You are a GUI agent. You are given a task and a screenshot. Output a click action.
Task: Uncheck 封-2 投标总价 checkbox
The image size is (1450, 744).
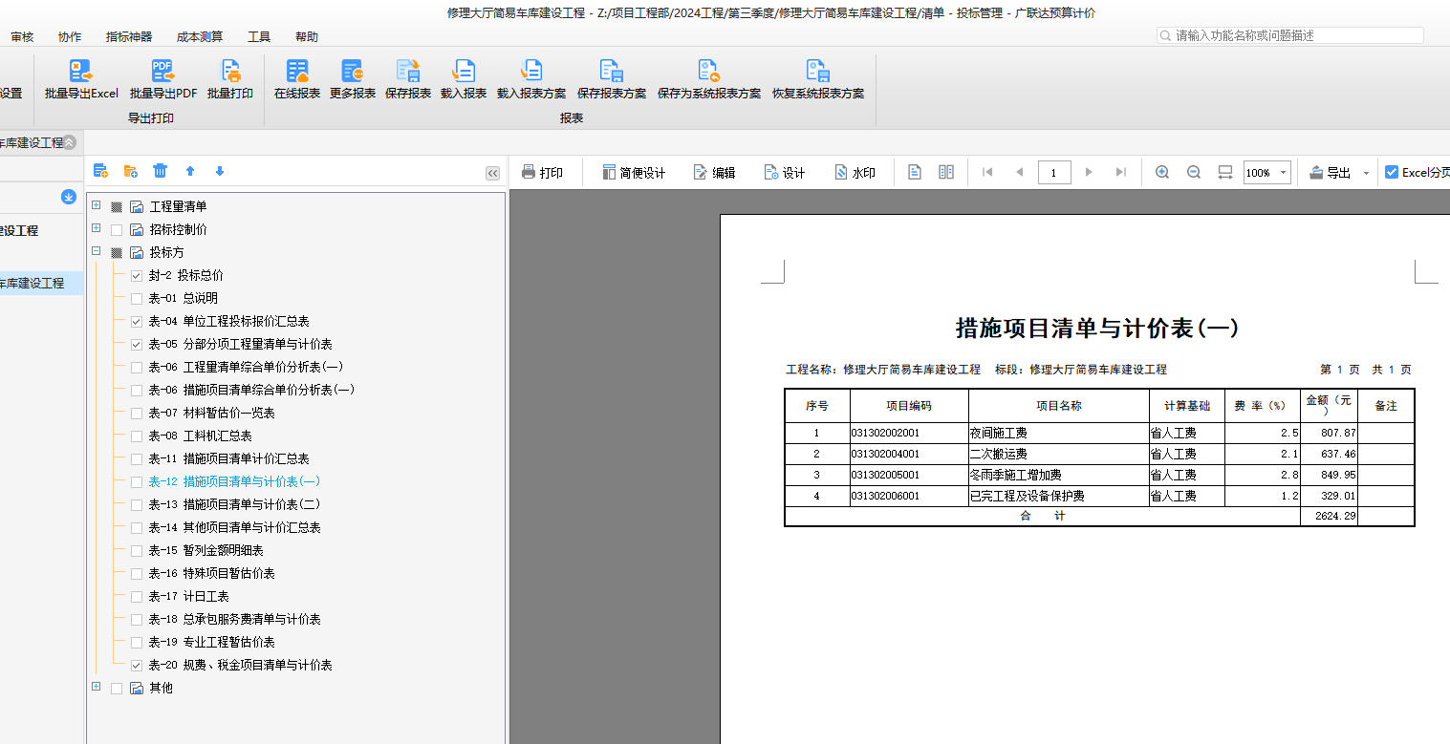(x=136, y=275)
